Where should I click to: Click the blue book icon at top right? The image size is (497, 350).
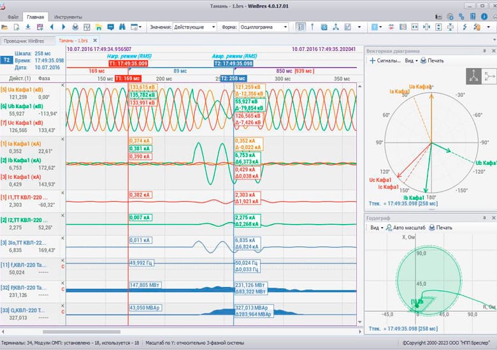tap(473, 17)
